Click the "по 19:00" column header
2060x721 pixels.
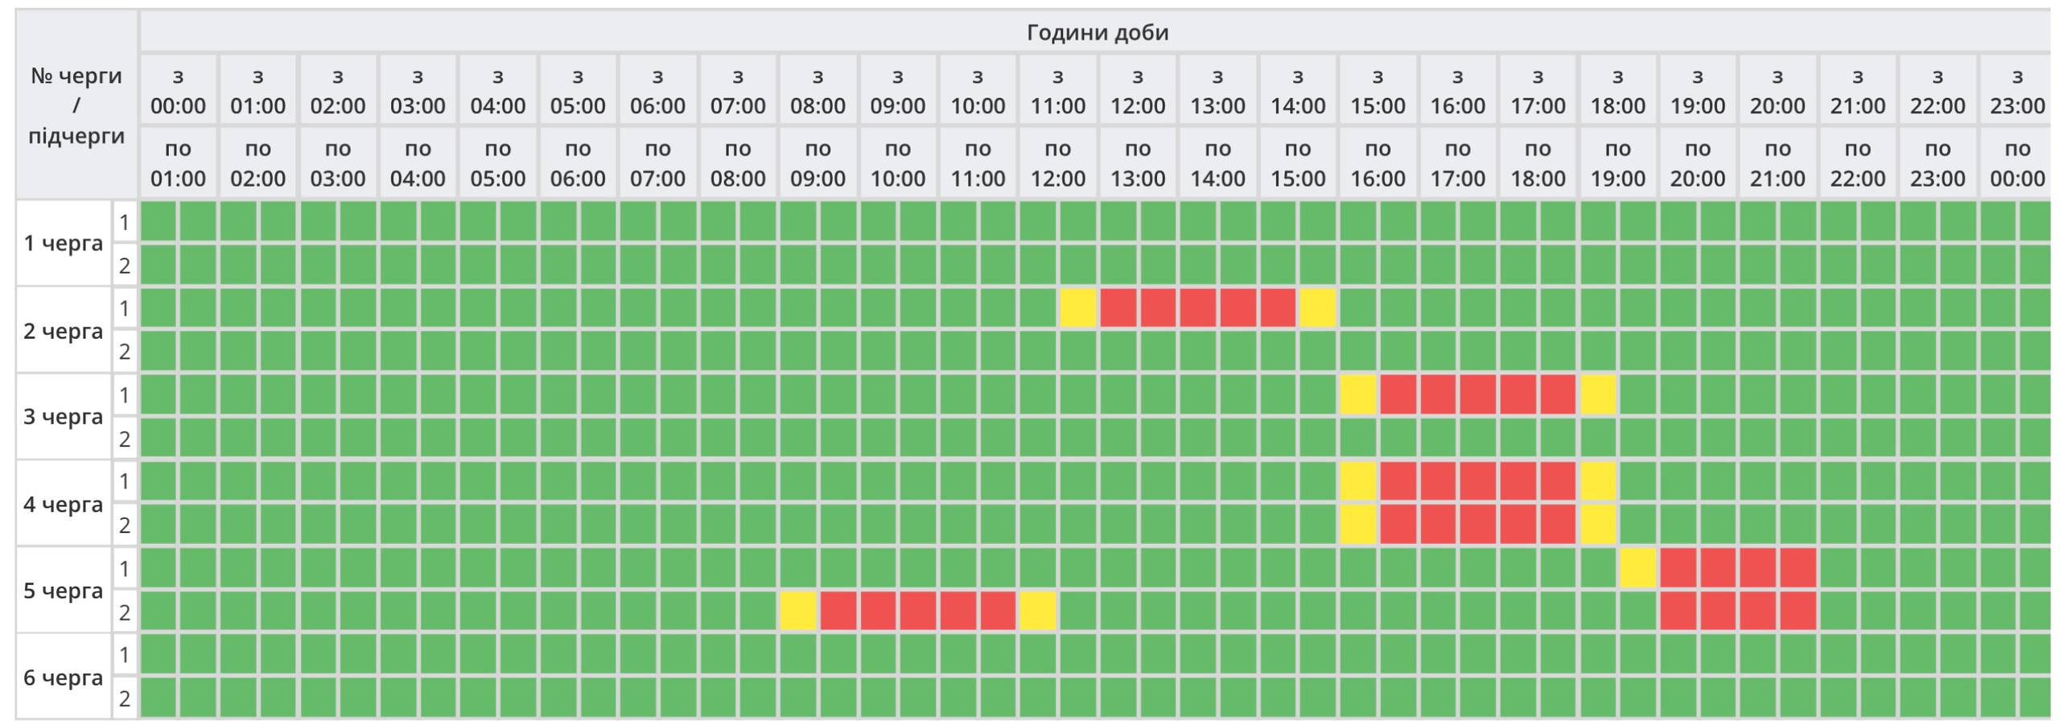(x=1617, y=163)
